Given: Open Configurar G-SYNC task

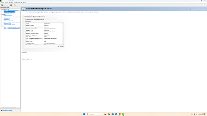Looking at the screenshot, I should [x=7, y=23].
